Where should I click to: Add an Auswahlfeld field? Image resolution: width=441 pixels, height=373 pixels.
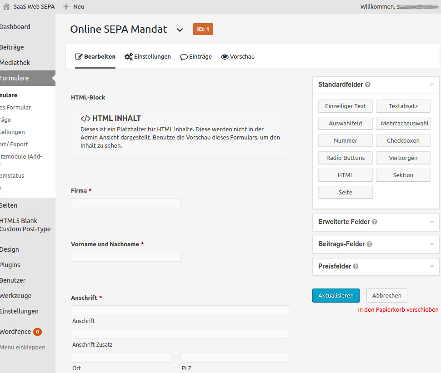(x=346, y=124)
